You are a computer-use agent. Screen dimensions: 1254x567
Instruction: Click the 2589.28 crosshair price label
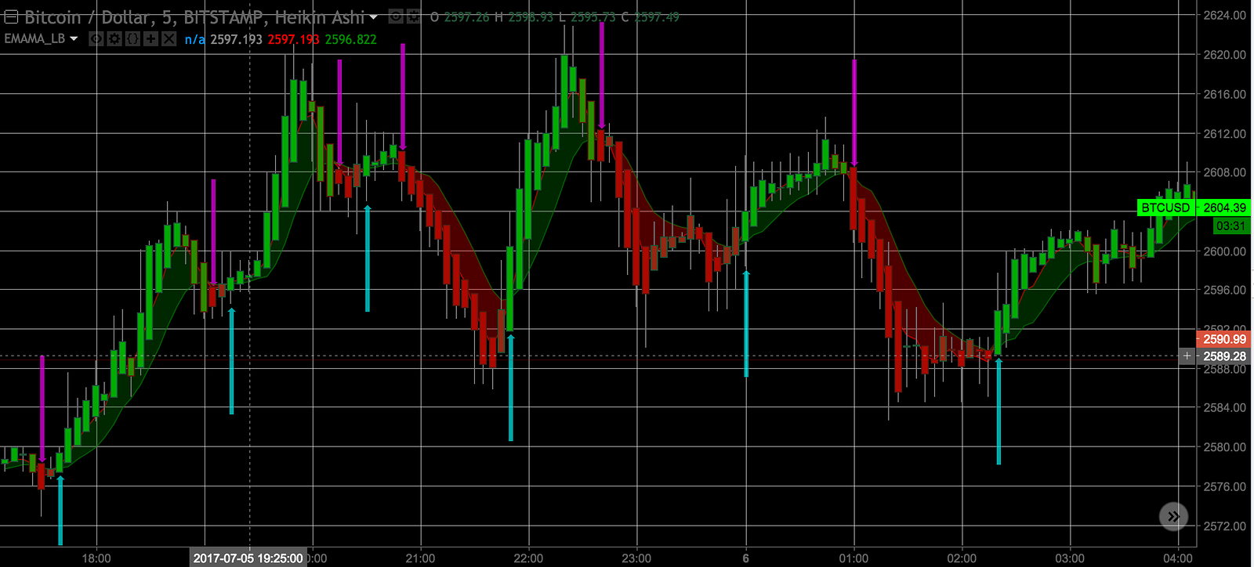coord(1224,356)
